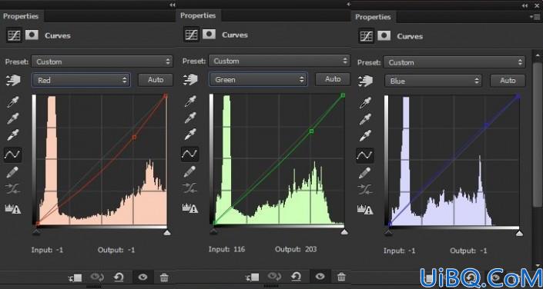This screenshot has height=289, width=543.
Task: Collapse Red panel with double arrows
Action: coord(173,5)
